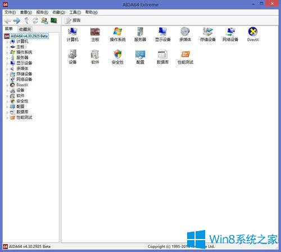
Task: Select 设备 in the tree
Action: tap(20, 90)
